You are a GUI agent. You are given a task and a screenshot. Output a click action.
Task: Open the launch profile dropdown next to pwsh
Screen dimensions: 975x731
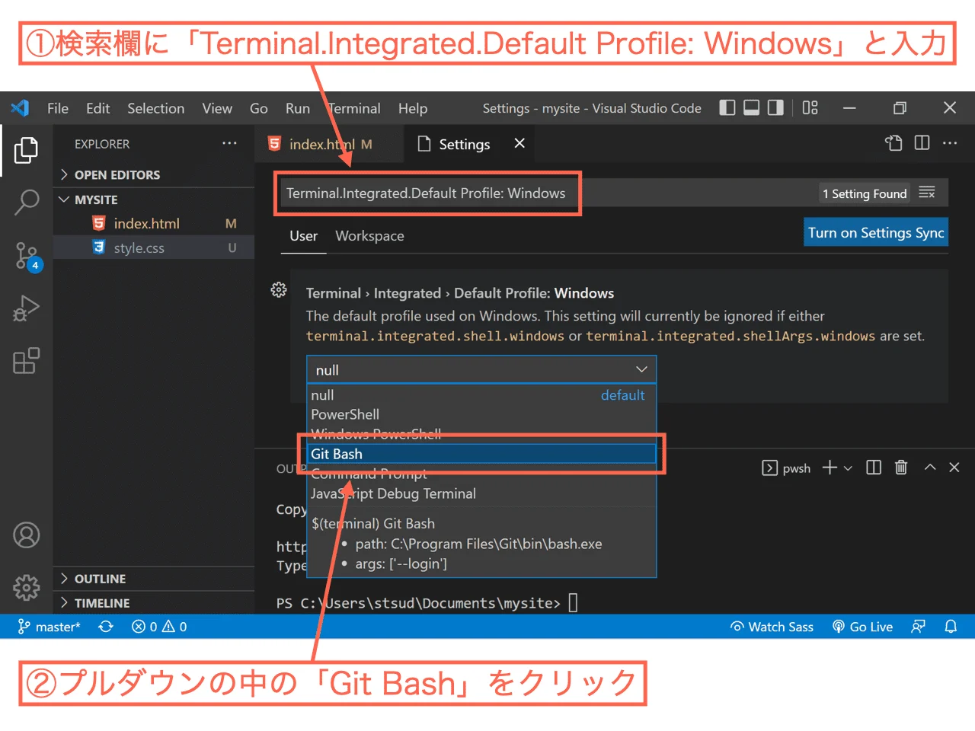click(848, 468)
